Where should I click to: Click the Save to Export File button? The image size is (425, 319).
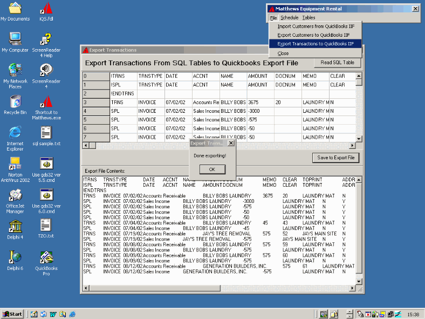336,158
